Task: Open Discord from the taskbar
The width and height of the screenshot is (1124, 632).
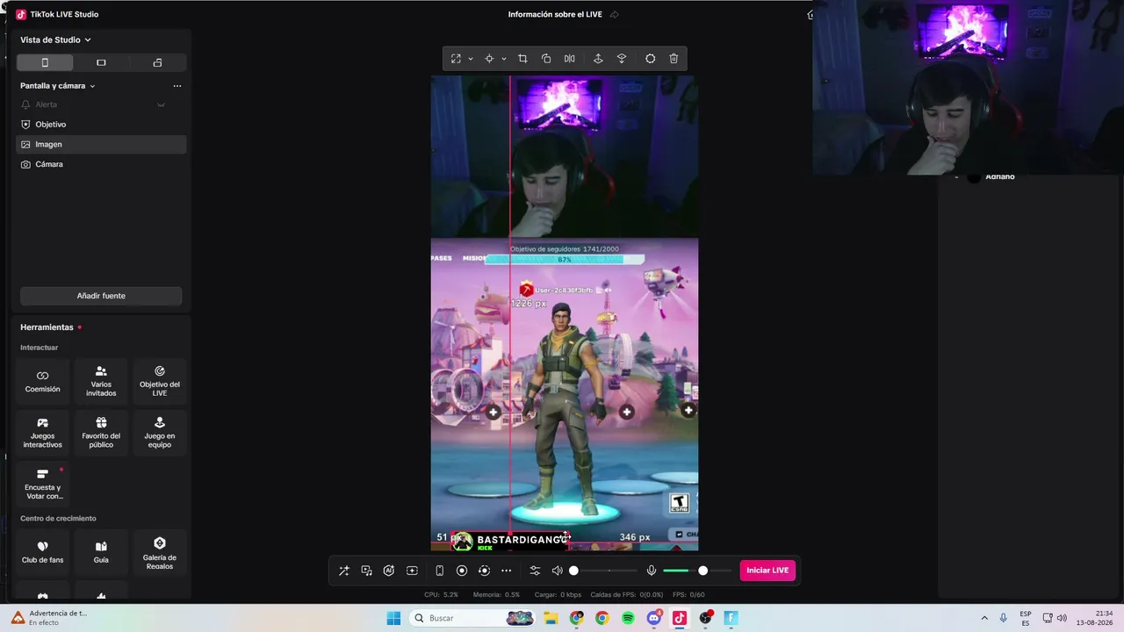Action: pyautogui.click(x=653, y=618)
